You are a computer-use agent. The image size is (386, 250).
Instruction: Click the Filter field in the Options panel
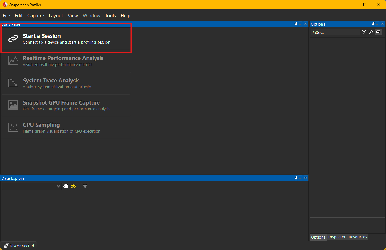[x=335, y=32]
